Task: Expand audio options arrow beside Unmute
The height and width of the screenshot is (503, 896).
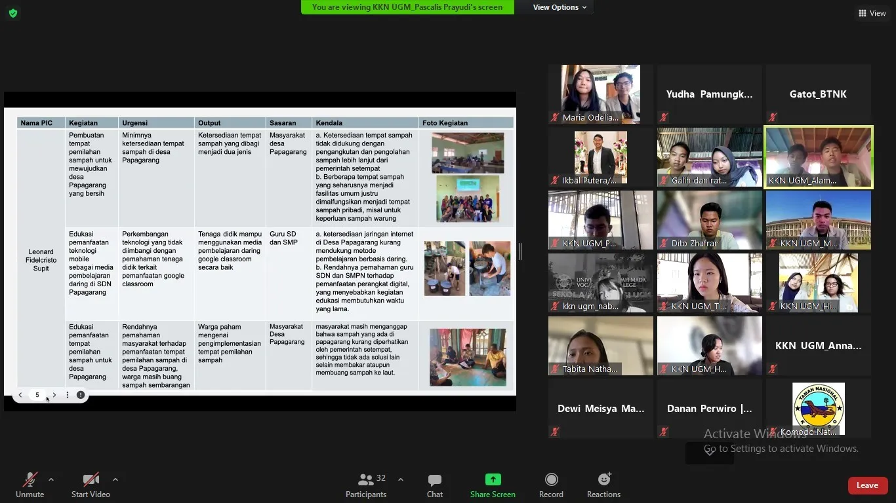Action: pos(51,479)
